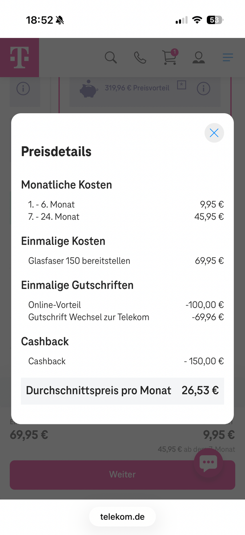This screenshot has height=535, width=245.
Task: Tap the Online-Vorteil credit line
Action: tap(126, 305)
